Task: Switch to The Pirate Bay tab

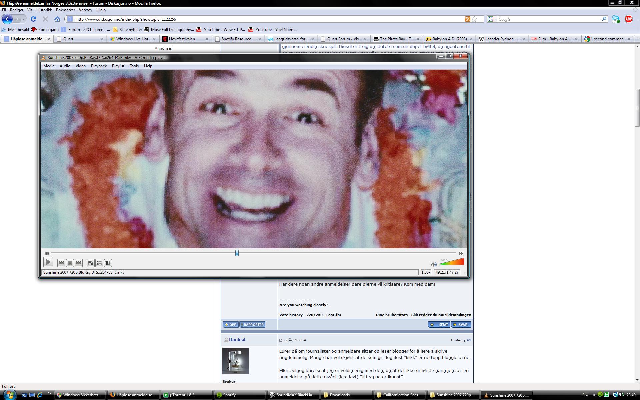Action: click(x=397, y=39)
